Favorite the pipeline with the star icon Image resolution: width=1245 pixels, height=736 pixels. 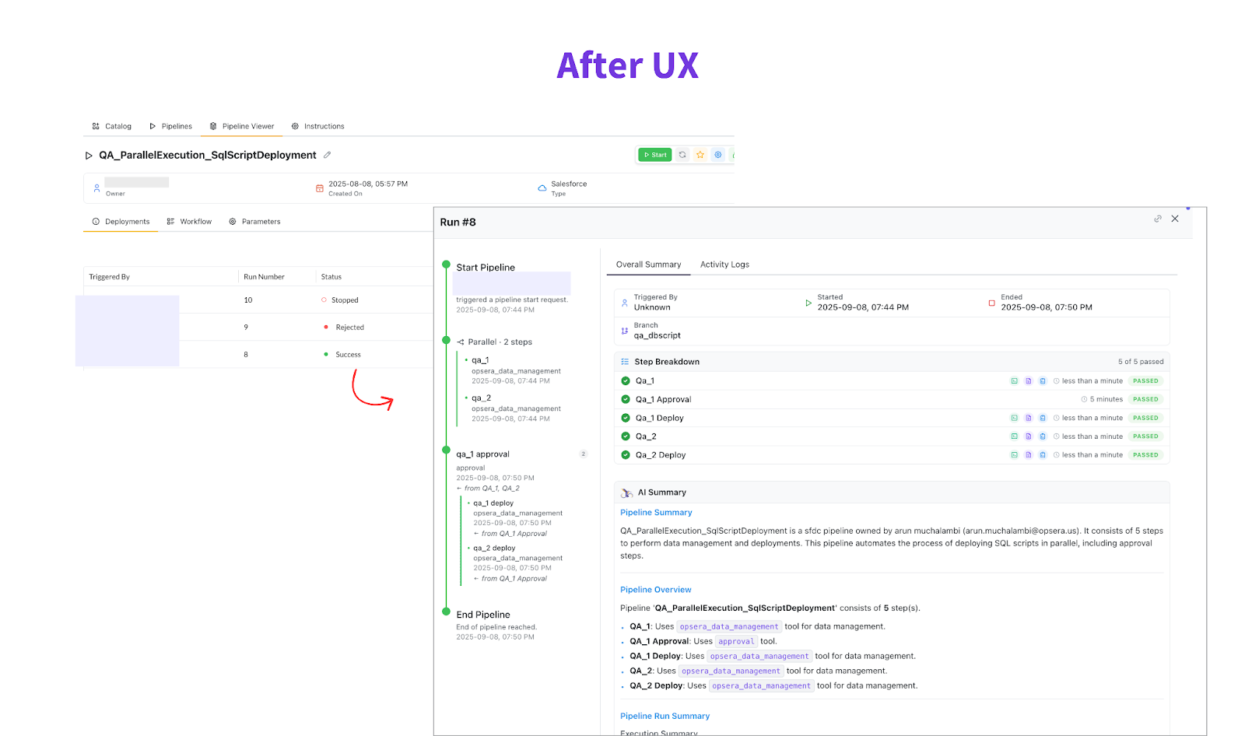[700, 155]
